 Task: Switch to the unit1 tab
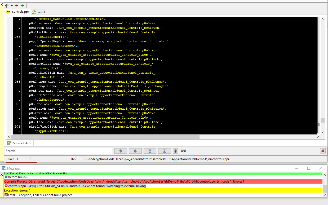coord(39,12)
